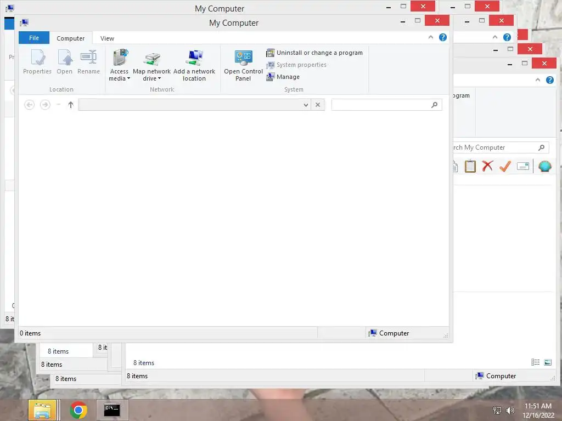The height and width of the screenshot is (421, 562).
Task: Click the address bar X stop button
Action: click(x=318, y=105)
